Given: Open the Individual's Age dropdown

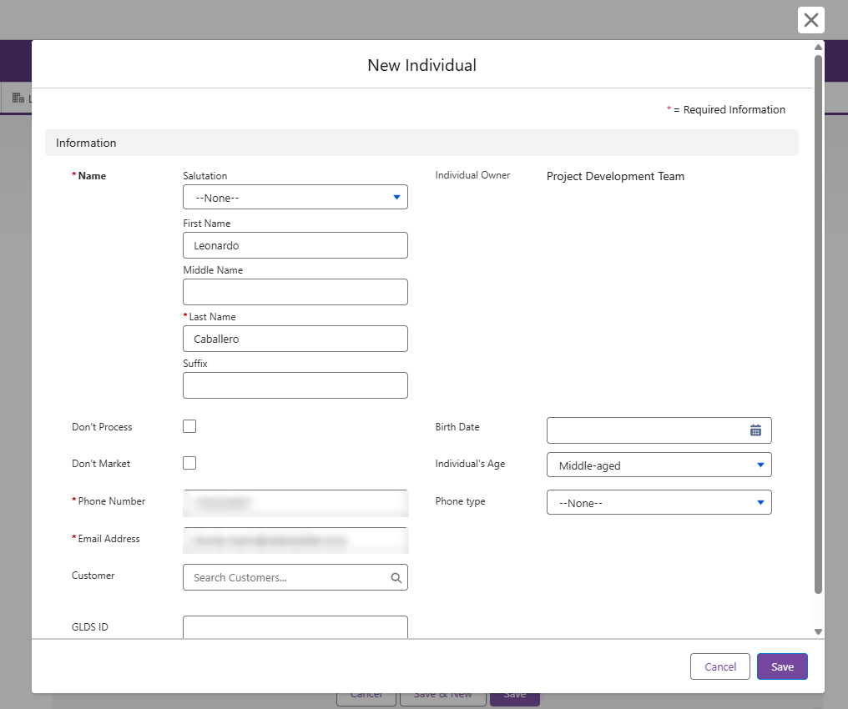Looking at the screenshot, I should tap(659, 465).
